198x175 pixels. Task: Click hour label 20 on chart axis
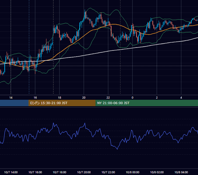click(84, 98)
